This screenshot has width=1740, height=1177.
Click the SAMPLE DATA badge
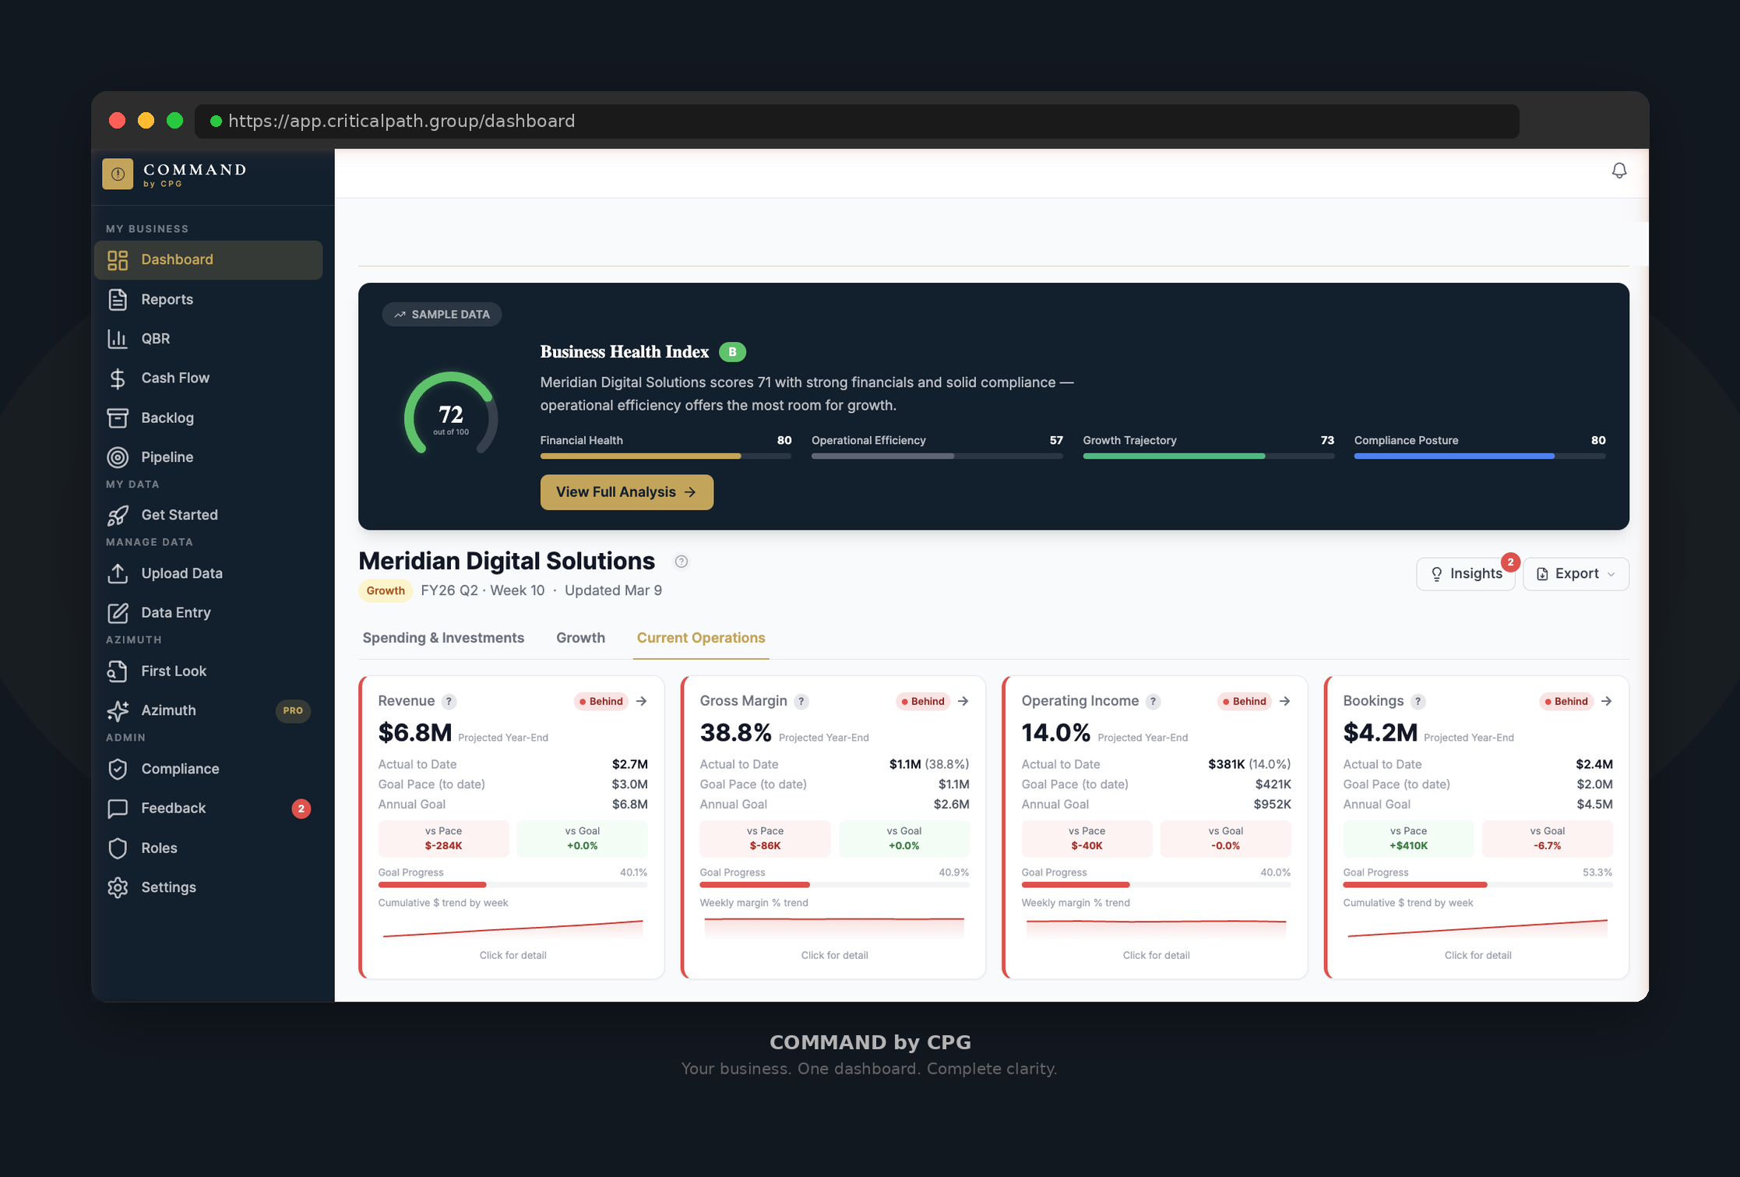click(442, 315)
